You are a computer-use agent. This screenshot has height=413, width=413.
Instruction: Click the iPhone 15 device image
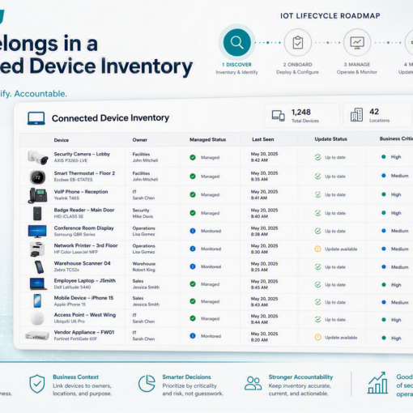pyautogui.click(x=37, y=300)
